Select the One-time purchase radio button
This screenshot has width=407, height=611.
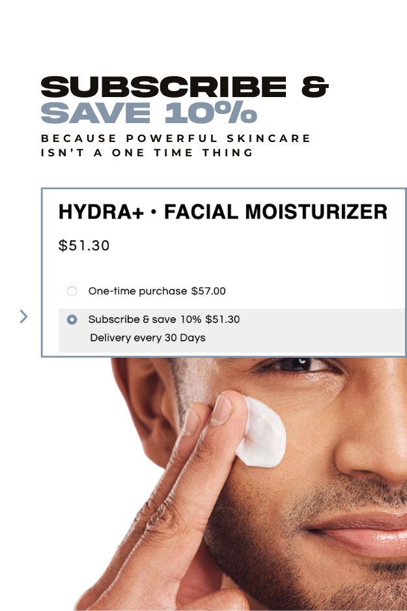point(72,291)
